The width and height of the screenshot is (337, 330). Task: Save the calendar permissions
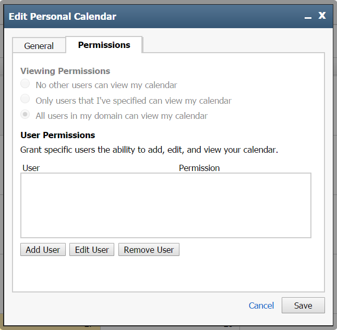coord(303,305)
